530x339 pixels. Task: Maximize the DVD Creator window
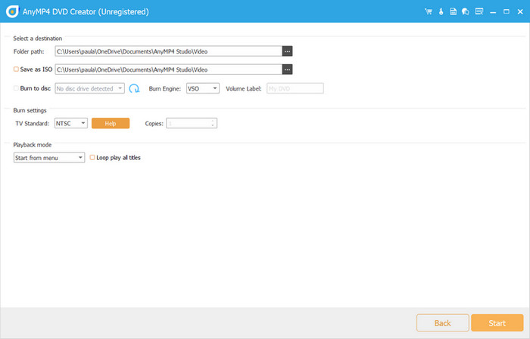[506, 12]
